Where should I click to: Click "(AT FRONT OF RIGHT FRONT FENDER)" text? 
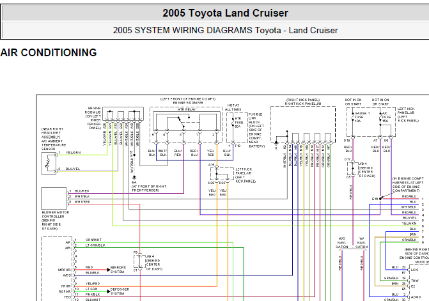(149, 188)
